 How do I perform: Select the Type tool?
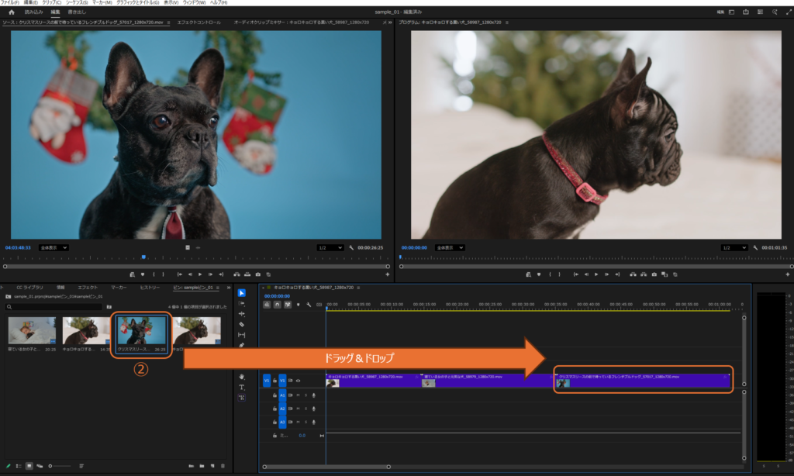tap(242, 387)
